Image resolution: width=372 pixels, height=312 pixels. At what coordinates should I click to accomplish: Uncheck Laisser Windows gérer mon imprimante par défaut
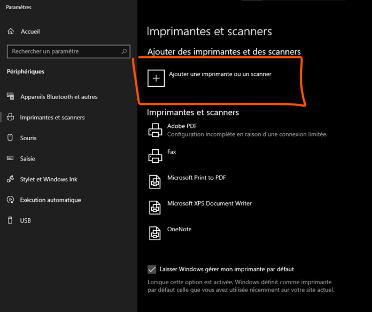[x=152, y=269]
